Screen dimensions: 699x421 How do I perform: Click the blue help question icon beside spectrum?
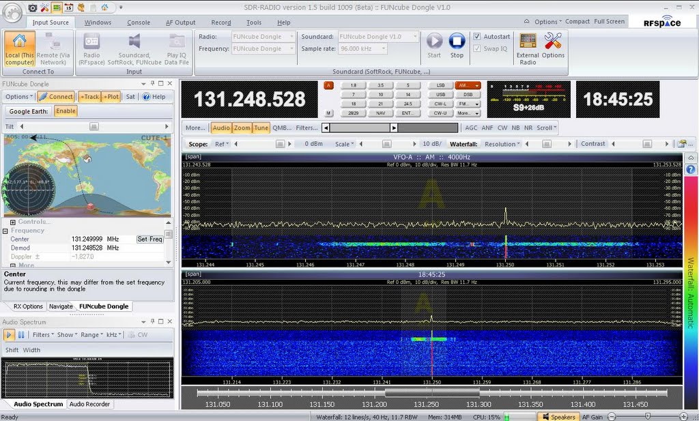(x=691, y=169)
